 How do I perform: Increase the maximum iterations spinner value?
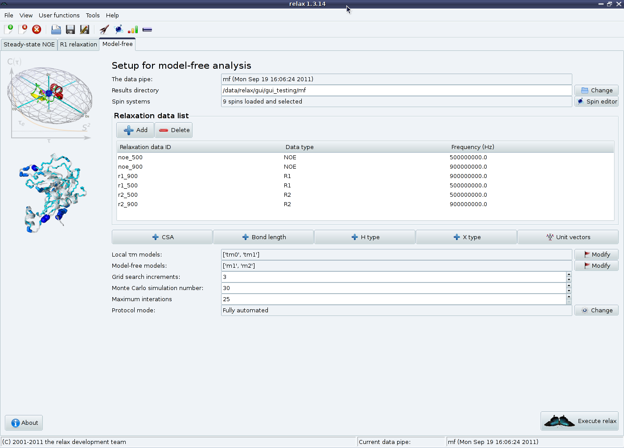click(x=569, y=297)
